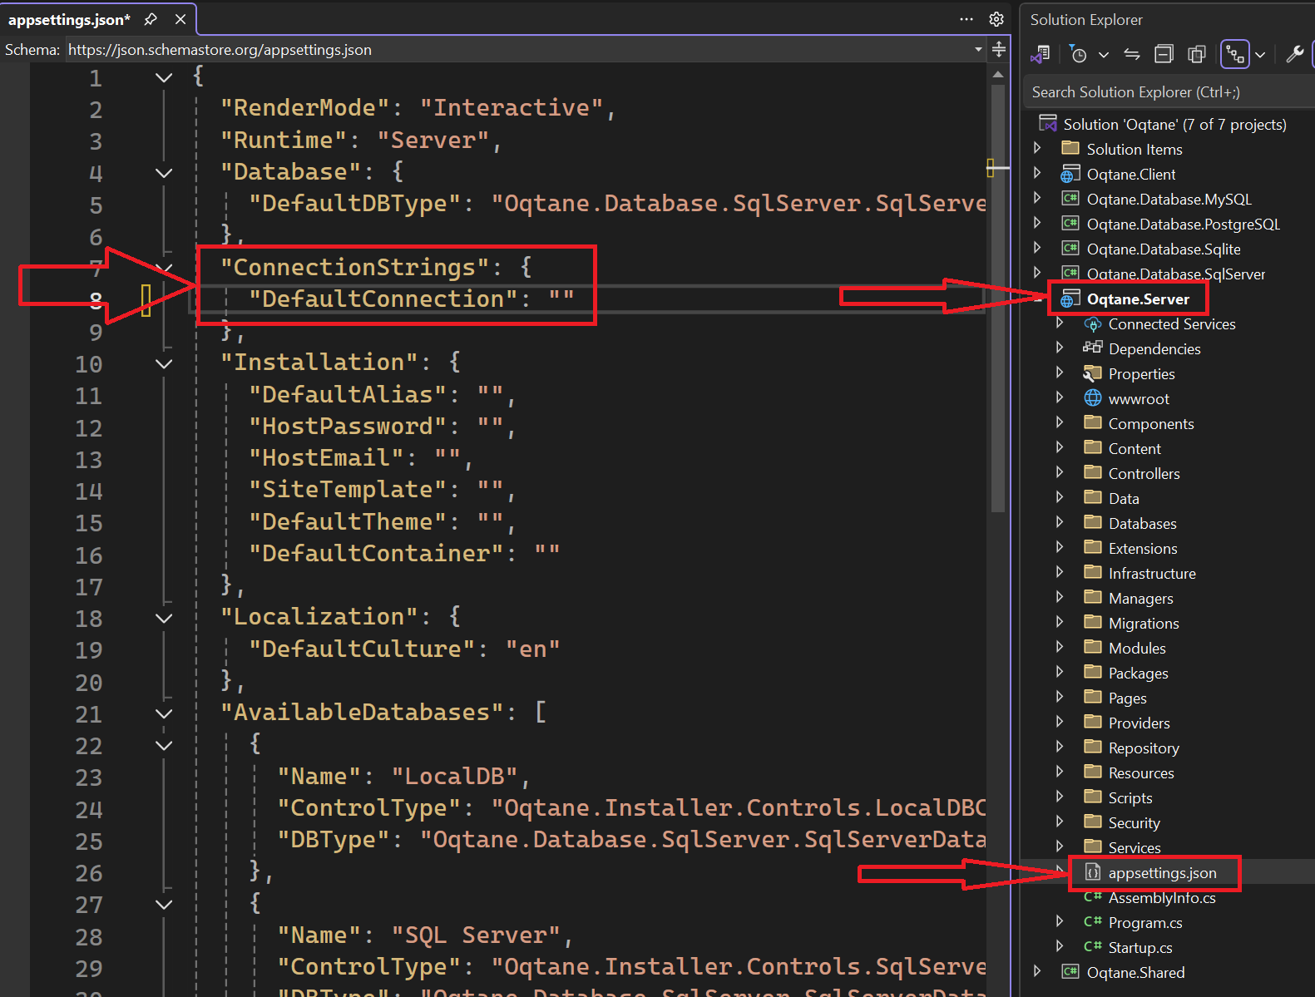Sync Solution Explorer with active document
This screenshot has height=997, width=1315.
1132,55
